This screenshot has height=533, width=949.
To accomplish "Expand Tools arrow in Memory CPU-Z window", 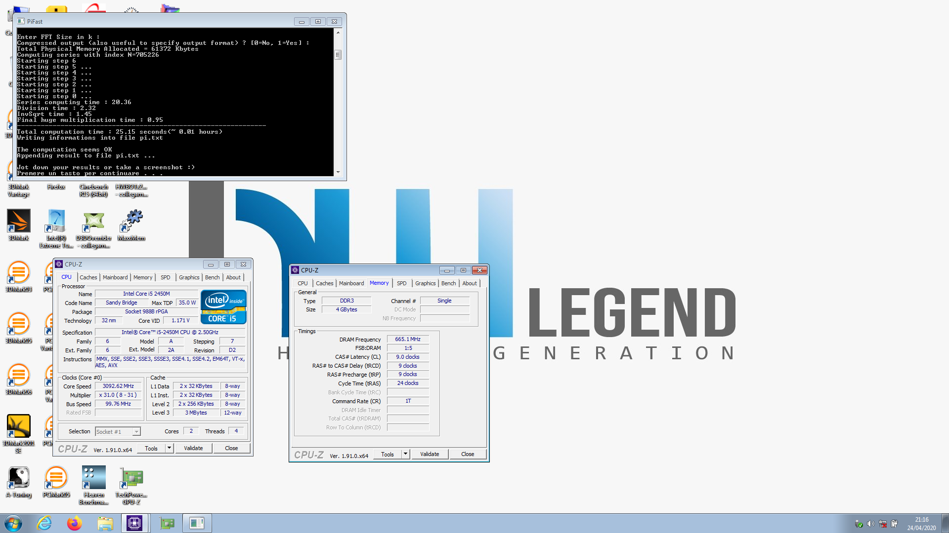I will [x=405, y=454].
